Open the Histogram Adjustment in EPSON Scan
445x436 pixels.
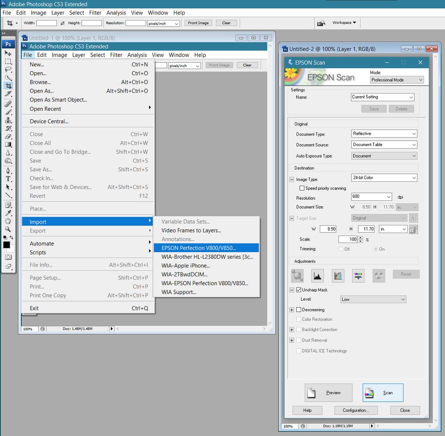click(317, 275)
